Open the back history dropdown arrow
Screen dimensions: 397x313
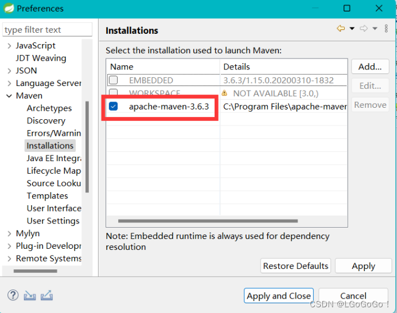click(x=352, y=29)
